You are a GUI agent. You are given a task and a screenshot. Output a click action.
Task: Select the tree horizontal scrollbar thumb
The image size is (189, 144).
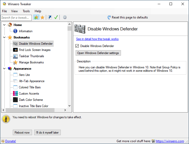[30, 110]
